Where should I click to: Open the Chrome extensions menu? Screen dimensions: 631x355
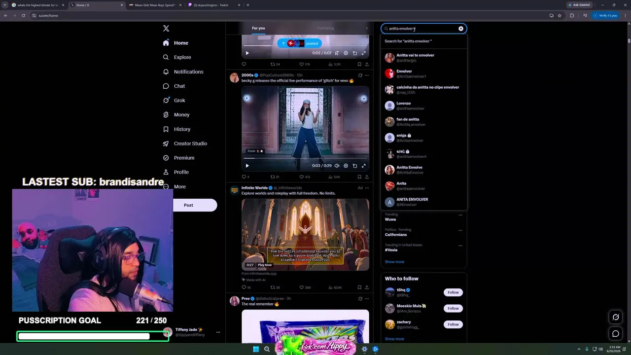[x=572, y=15]
